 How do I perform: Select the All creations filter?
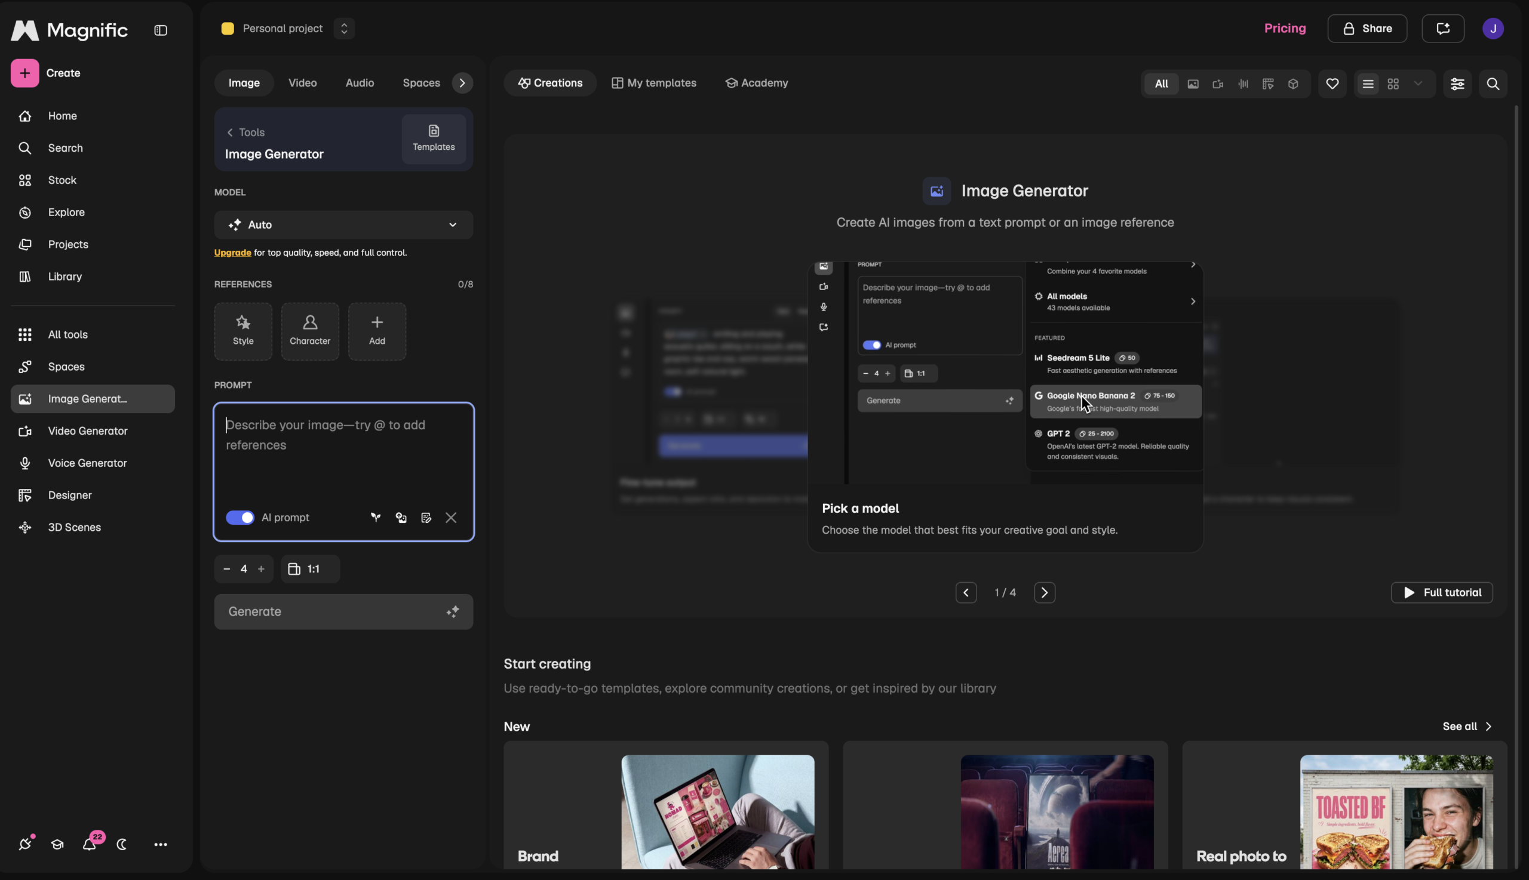click(x=1162, y=84)
